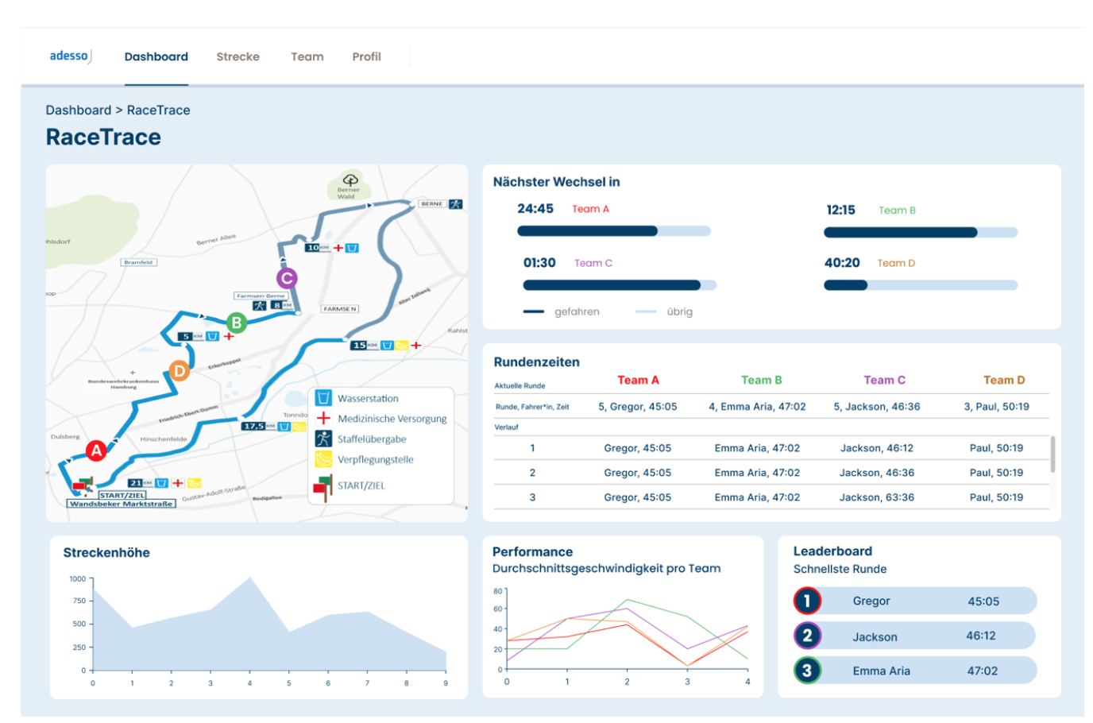Select Gregor's entry in the Leaderboard
Screen dimensions: 1093x723
pyautogui.click(x=914, y=601)
